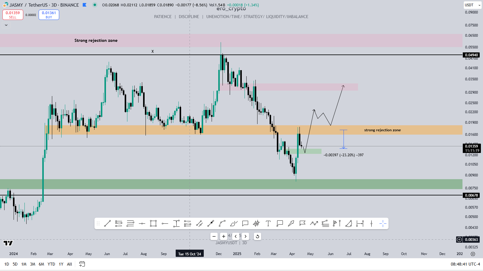Select the Fib Retracement tool icon

click(119, 223)
